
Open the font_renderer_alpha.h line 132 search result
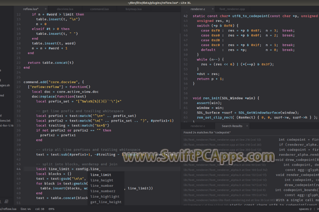[x=225, y=175]
